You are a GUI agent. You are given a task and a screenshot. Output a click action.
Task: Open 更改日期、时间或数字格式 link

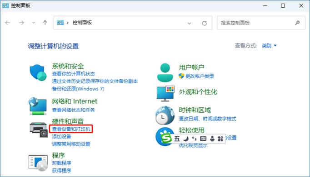[x=207, y=119]
